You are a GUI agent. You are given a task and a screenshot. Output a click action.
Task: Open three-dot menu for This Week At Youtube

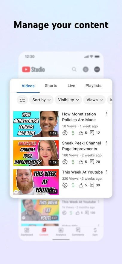(x=106, y=172)
